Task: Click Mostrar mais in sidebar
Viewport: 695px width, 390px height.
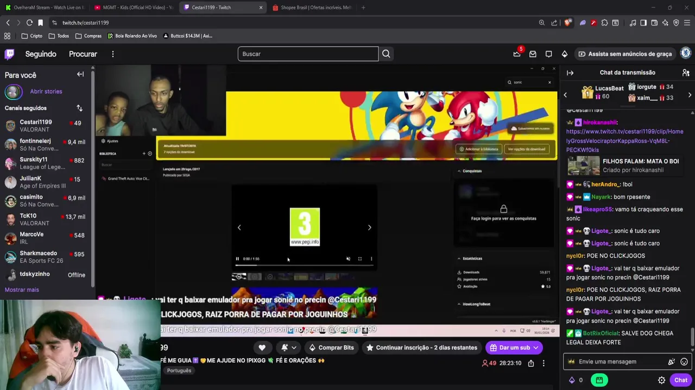Action: pos(22,290)
